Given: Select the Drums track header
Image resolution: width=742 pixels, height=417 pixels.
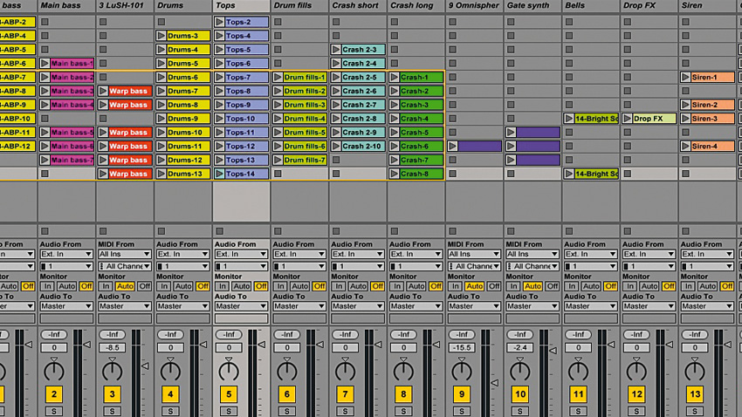Looking at the screenshot, I should tap(182, 6).
